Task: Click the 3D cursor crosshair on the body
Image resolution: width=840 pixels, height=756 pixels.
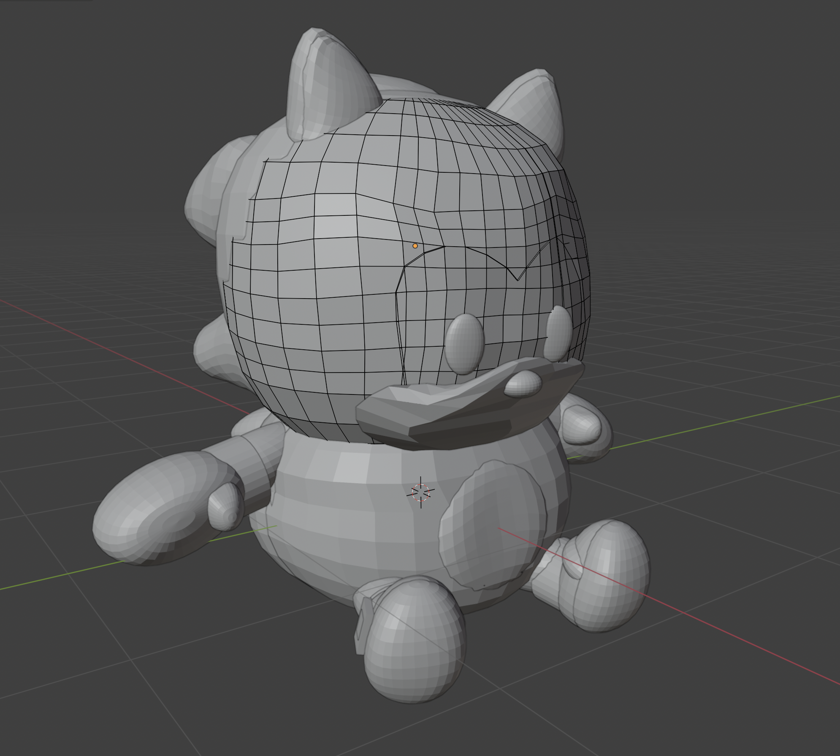Action: (x=421, y=492)
